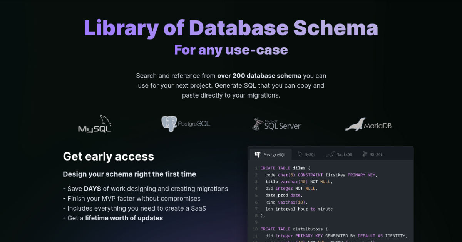Click the bold 'over 200 database schema' text
This screenshot has height=242, width=462.
coord(259,76)
